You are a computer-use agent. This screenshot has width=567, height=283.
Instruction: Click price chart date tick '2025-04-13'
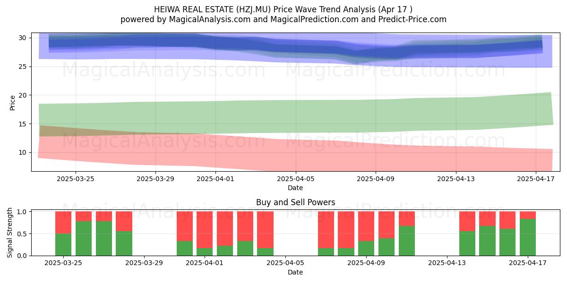[456, 179]
